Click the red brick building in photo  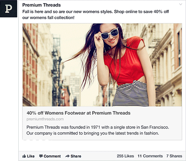[30, 65]
